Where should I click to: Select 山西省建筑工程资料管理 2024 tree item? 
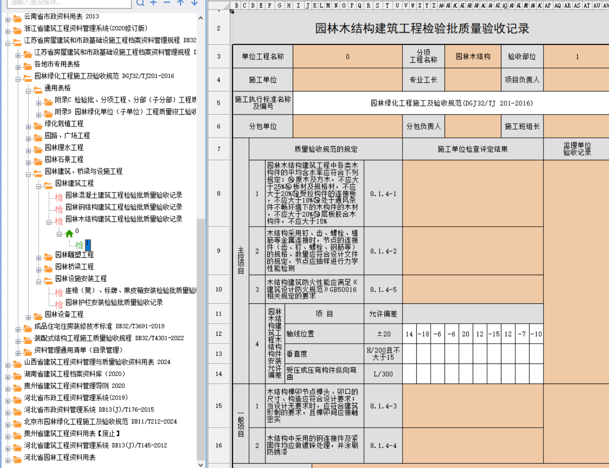tap(97, 362)
